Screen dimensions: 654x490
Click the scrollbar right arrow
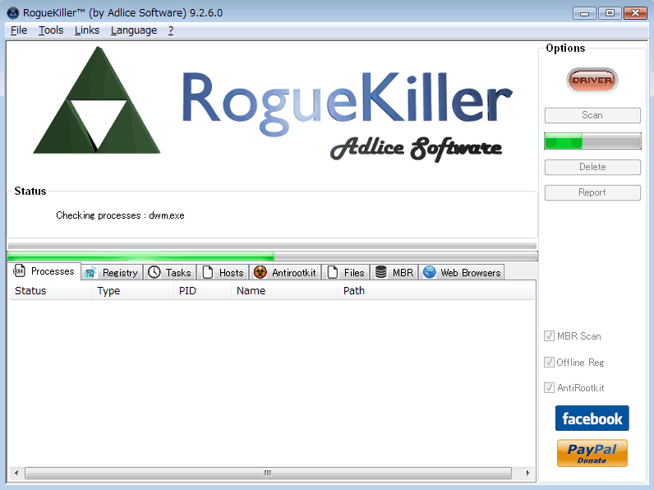click(x=527, y=473)
